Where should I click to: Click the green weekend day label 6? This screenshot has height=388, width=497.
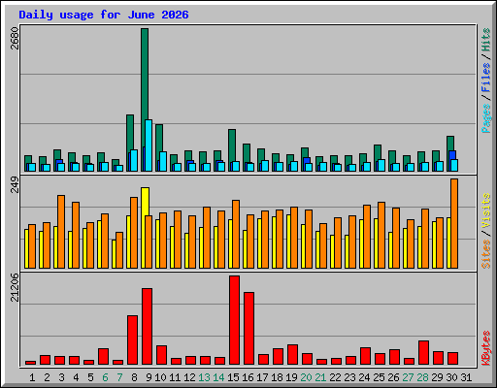coord(105,377)
